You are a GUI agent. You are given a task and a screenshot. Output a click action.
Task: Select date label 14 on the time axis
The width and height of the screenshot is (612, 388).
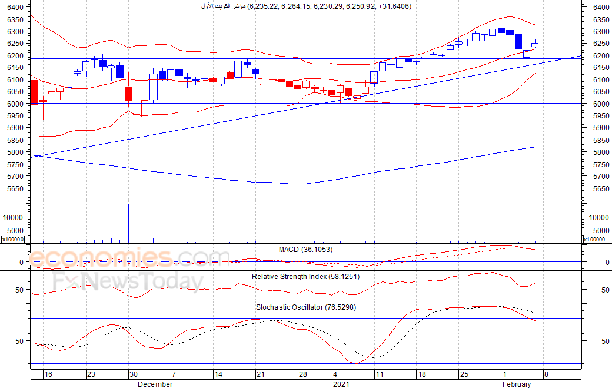pyautogui.click(x=218, y=374)
